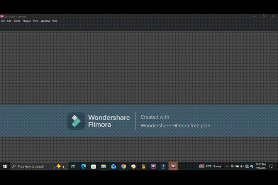This screenshot has height=185, width=278.
Task: Restore down the GB Studio window
Action: pyautogui.click(x=264, y=16)
